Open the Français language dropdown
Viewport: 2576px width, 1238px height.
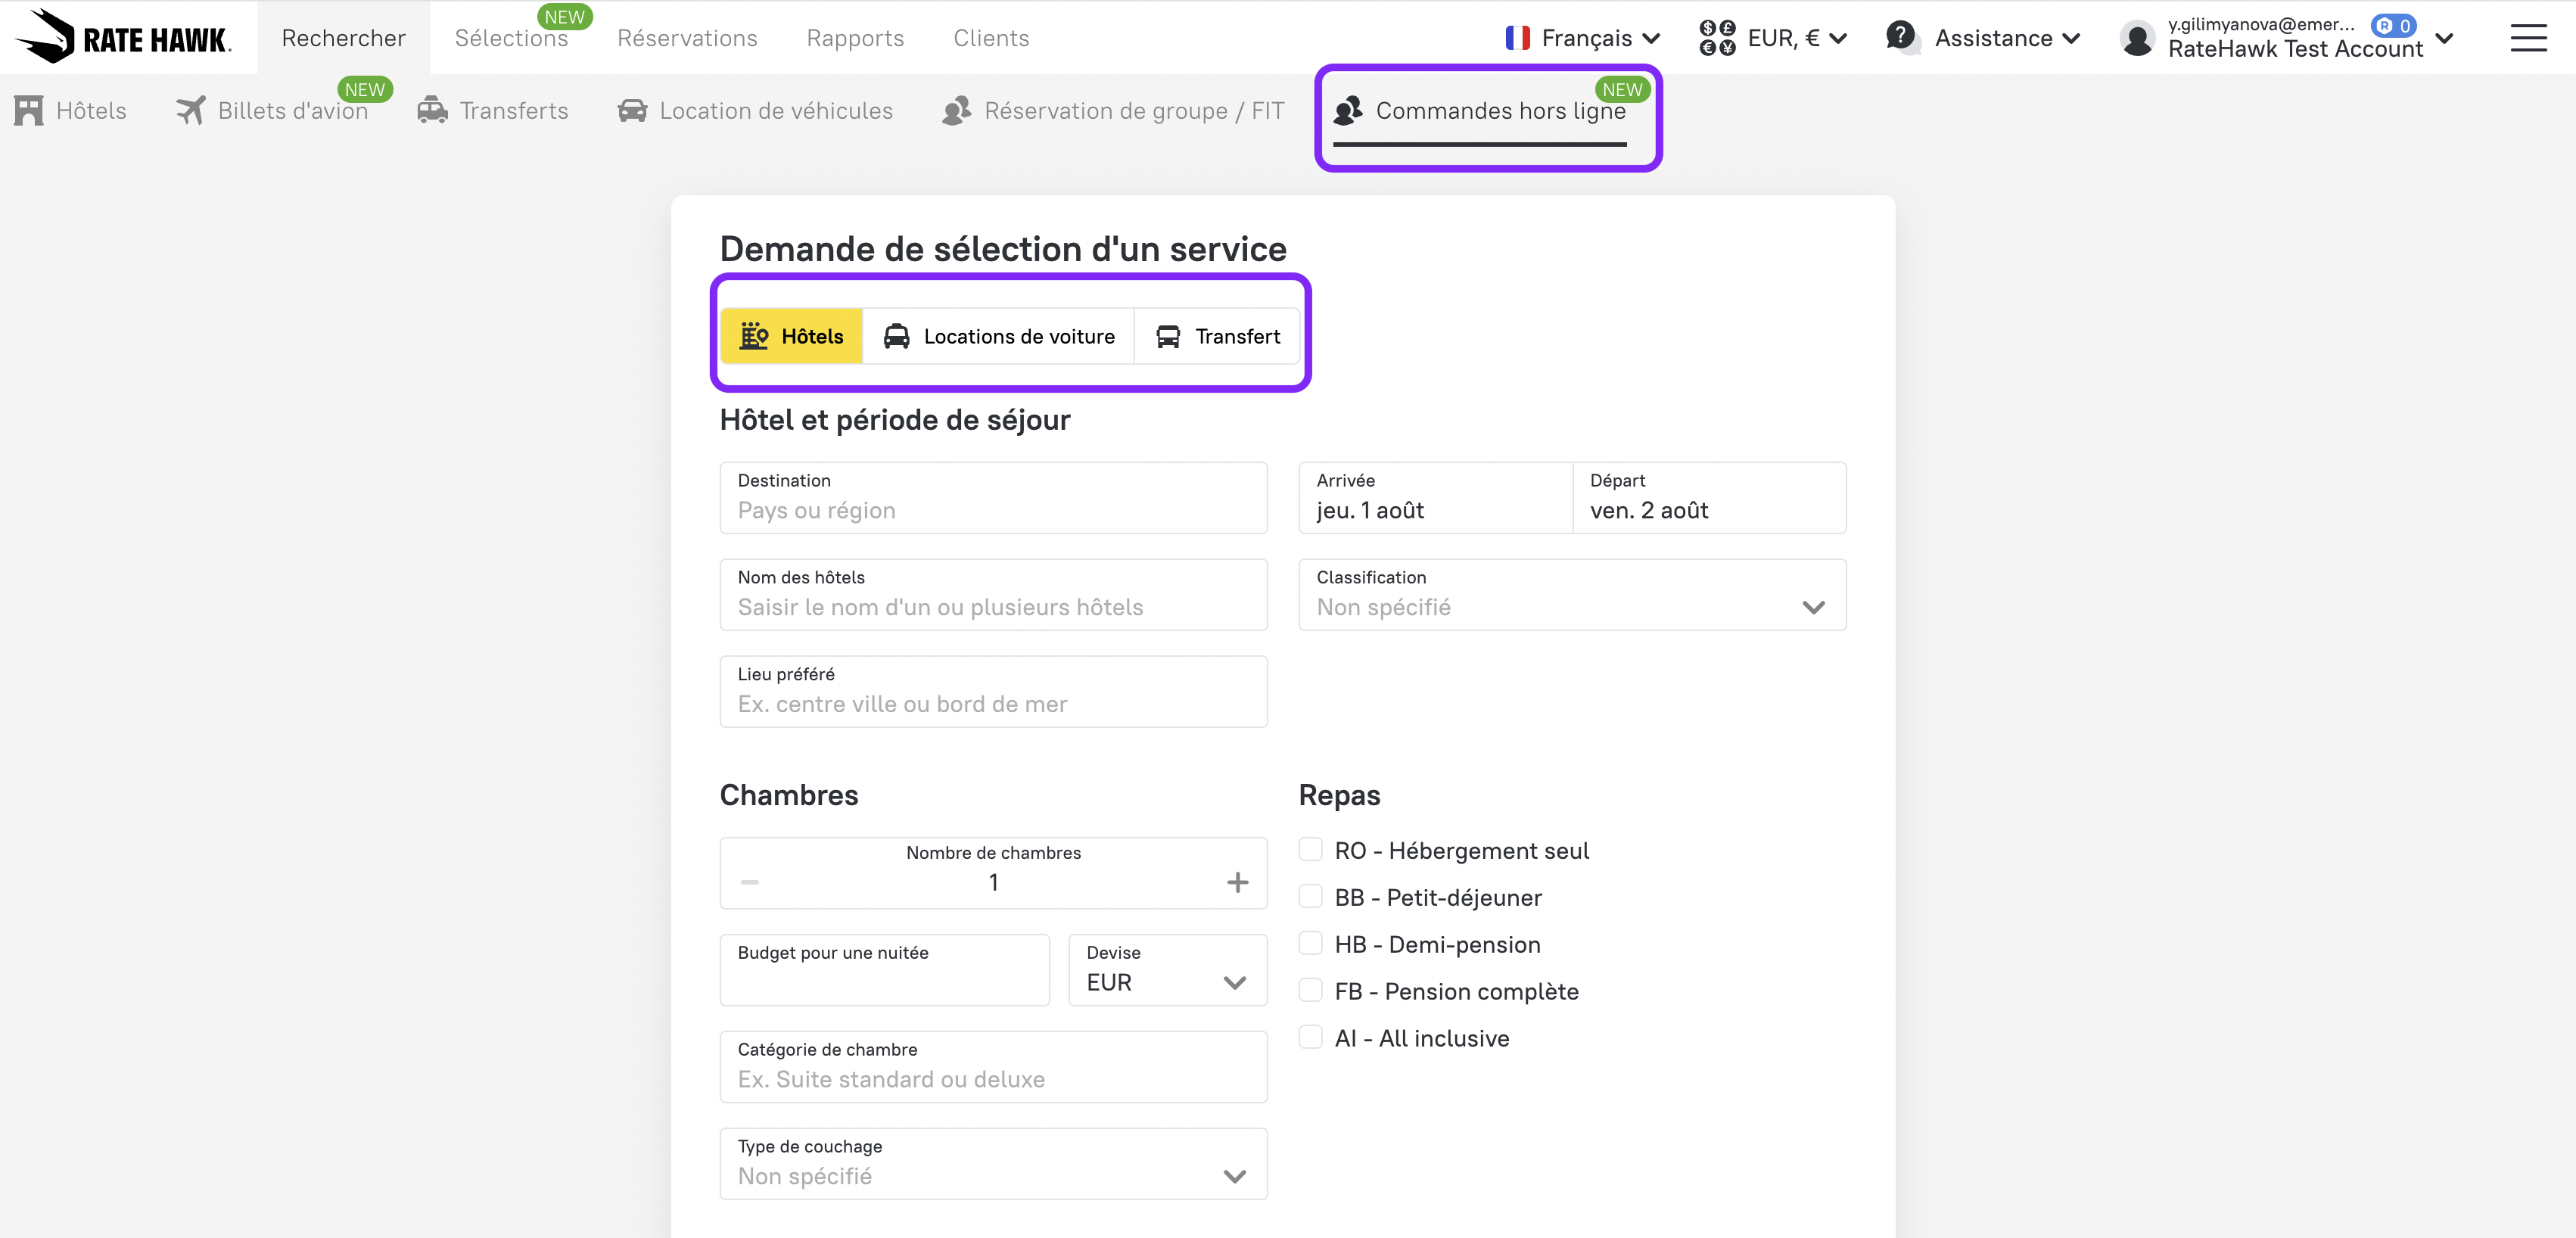1583,38
